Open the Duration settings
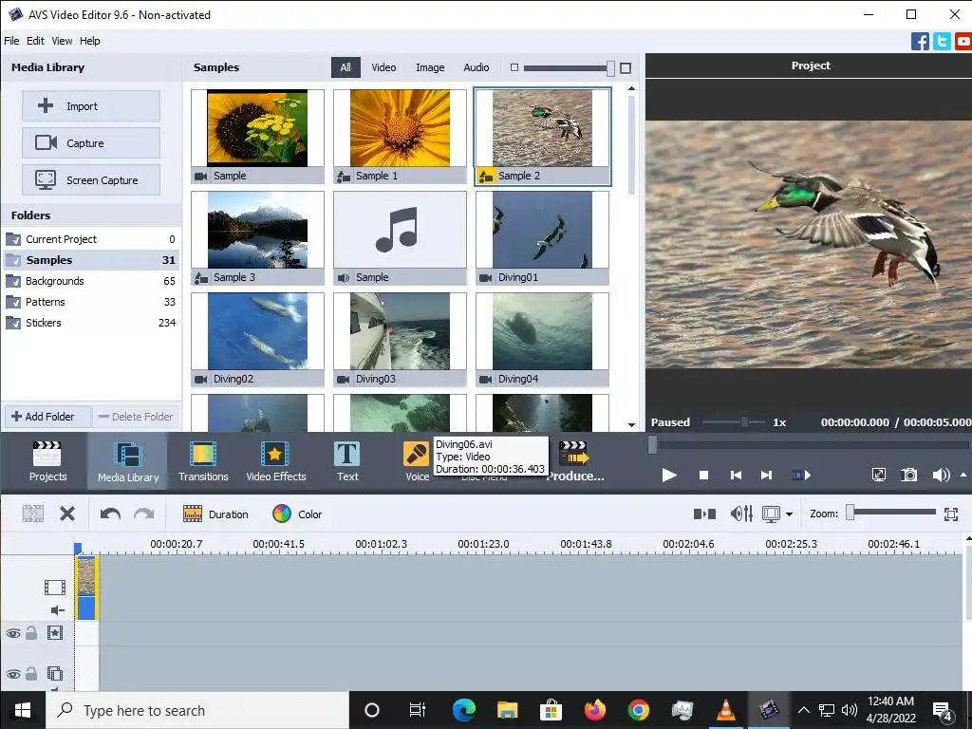This screenshot has width=972, height=729. (215, 514)
